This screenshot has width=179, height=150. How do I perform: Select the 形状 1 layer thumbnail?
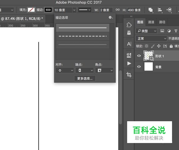tap(149, 56)
